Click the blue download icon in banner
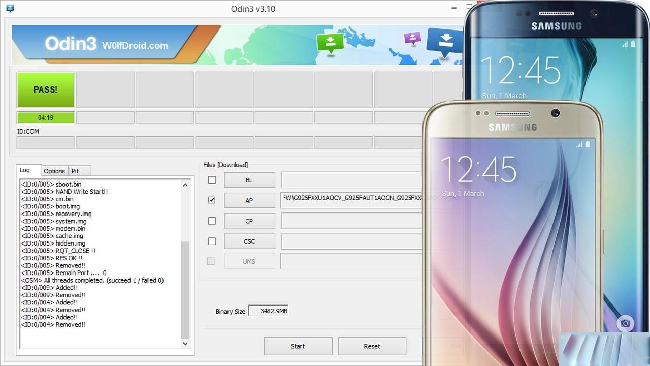The width and height of the screenshot is (650, 366). (445, 42)
